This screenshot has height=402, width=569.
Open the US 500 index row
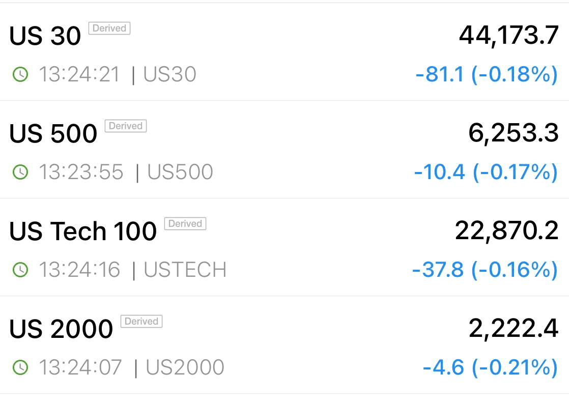coord(284,150)
